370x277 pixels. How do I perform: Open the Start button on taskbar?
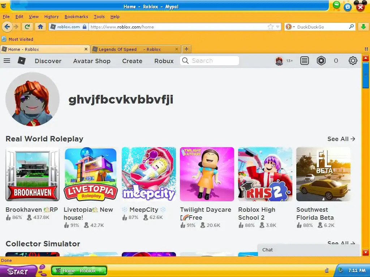point(18,271)
